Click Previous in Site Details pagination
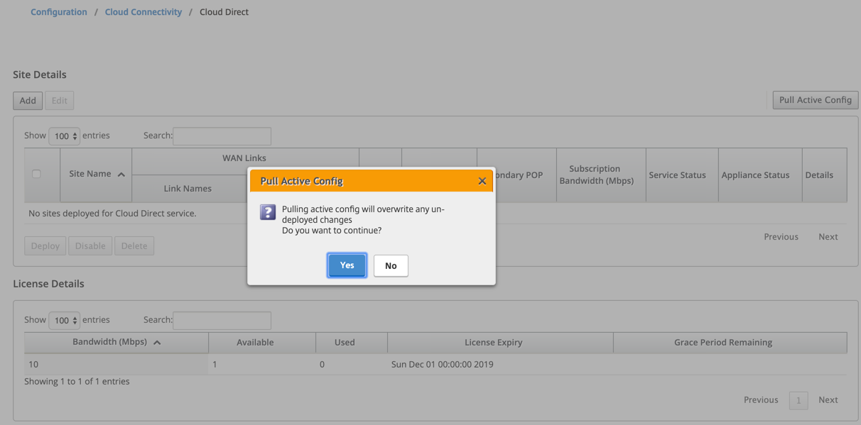 781,237
